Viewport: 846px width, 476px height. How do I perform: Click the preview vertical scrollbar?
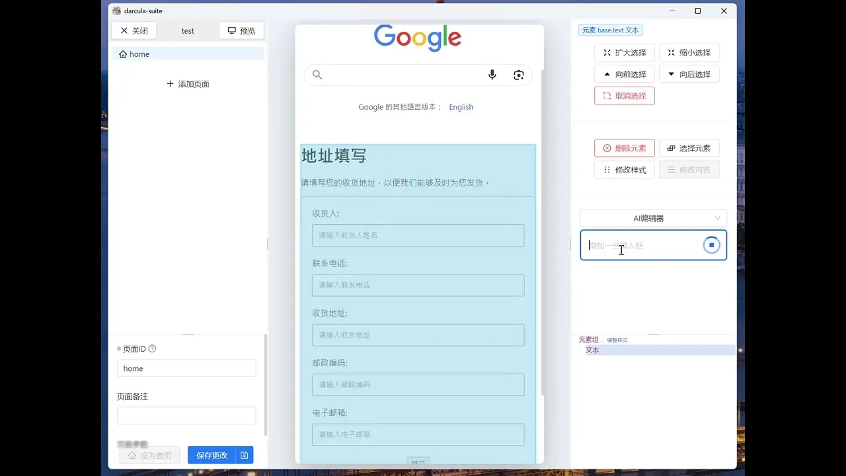(542, 231)
